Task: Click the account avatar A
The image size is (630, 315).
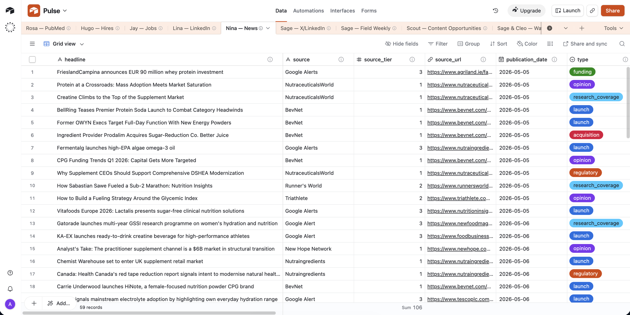Action: pyautogui.click(x=10, y=304)
